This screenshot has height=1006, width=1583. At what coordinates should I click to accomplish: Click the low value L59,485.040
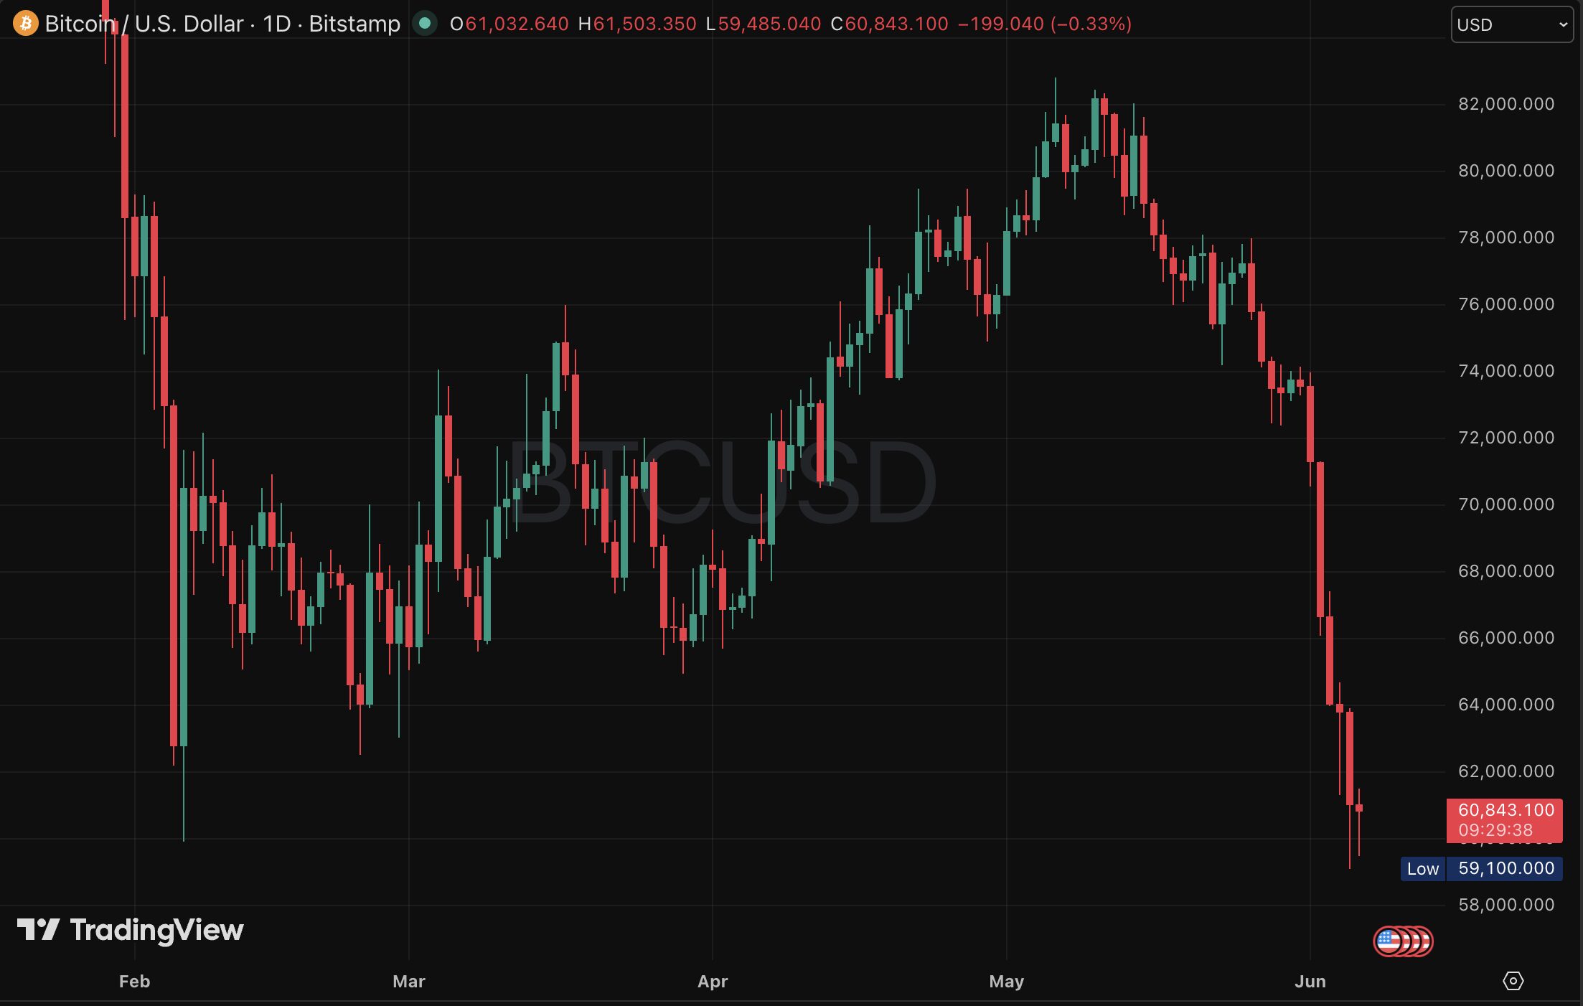(764, 24)
